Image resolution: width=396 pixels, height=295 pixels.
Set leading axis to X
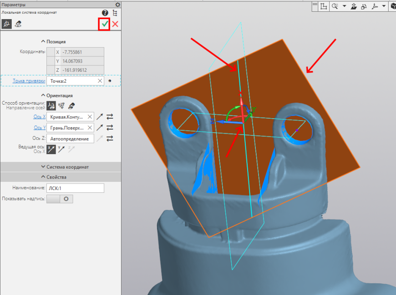51,149
